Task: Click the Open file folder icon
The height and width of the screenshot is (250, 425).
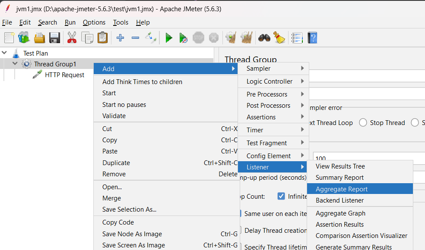Action: (40, 38)
